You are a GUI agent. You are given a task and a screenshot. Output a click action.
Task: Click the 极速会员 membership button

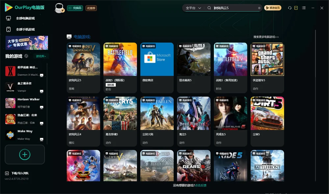pyautogui.click(x=272, y=8)
